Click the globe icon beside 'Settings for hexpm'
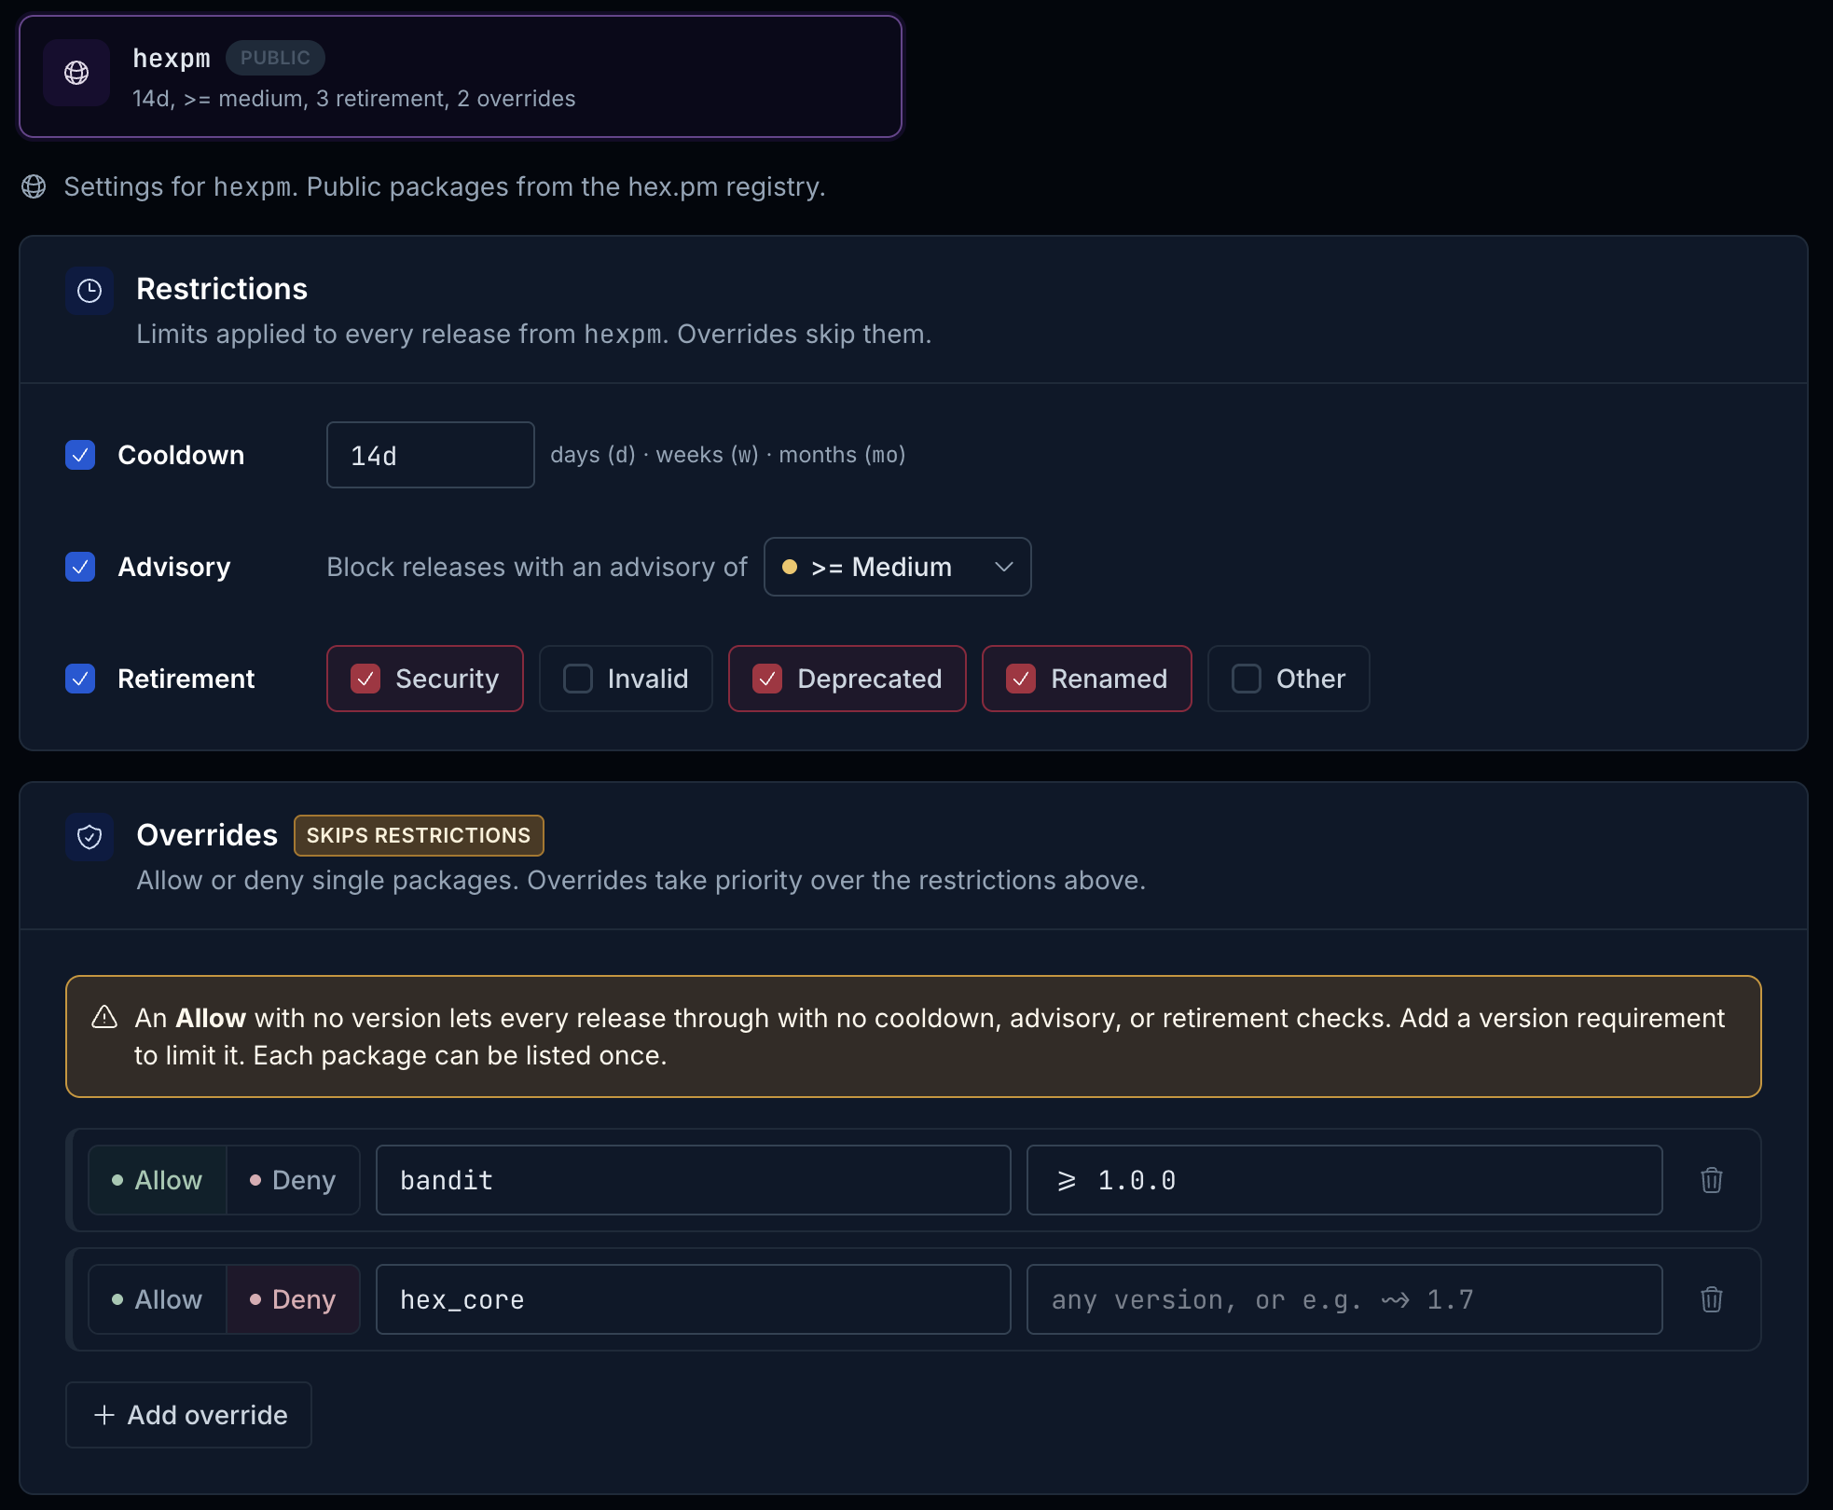The image size is (1833, 1510). pyautogui.click(x=34, y=186)
